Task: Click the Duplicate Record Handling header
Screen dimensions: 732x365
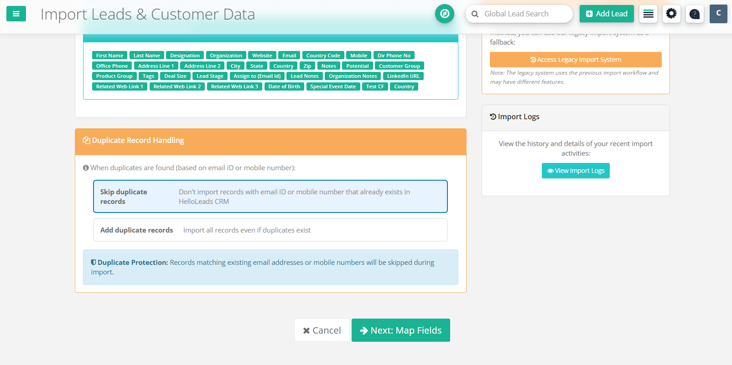Action: 270,141
